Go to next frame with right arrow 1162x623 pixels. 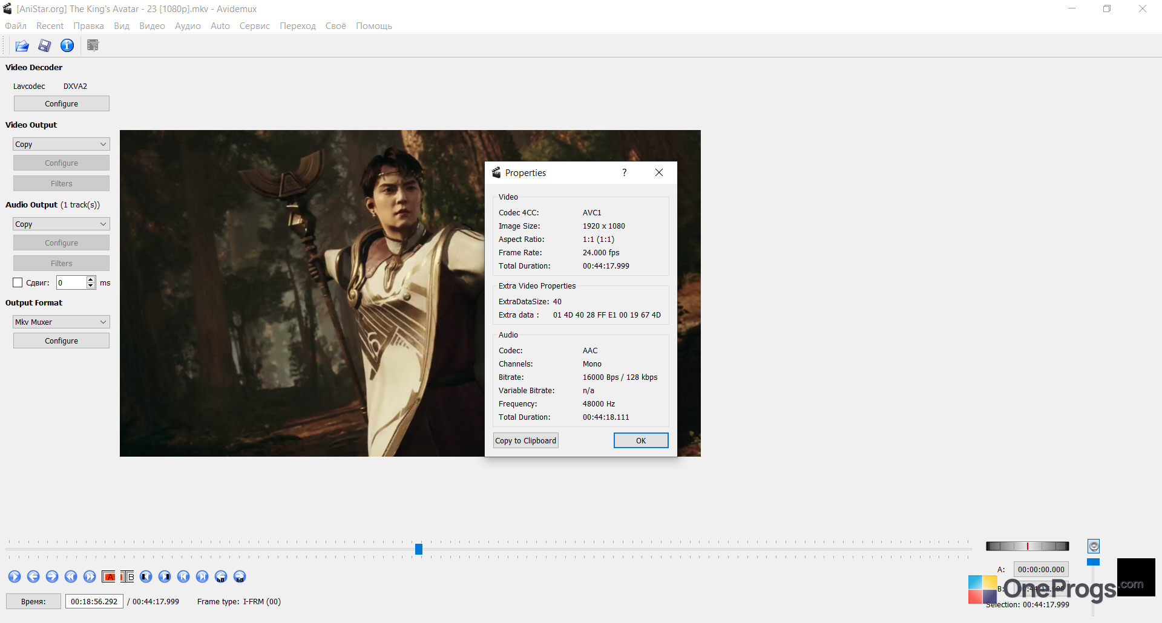[52, 576]
